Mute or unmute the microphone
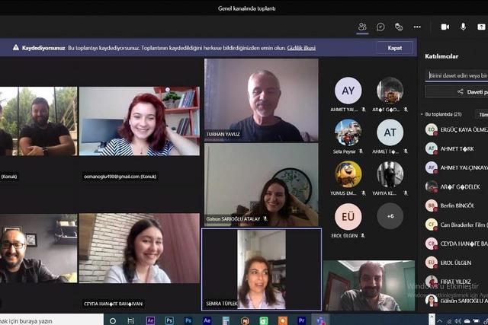488x325 pixels. pyautogui.click(x=463, y=27)
